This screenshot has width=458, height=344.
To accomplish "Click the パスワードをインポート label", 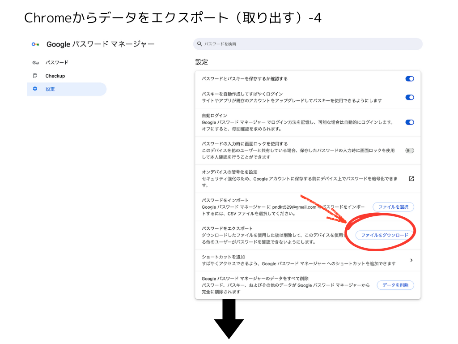I will tap(225, 200).
